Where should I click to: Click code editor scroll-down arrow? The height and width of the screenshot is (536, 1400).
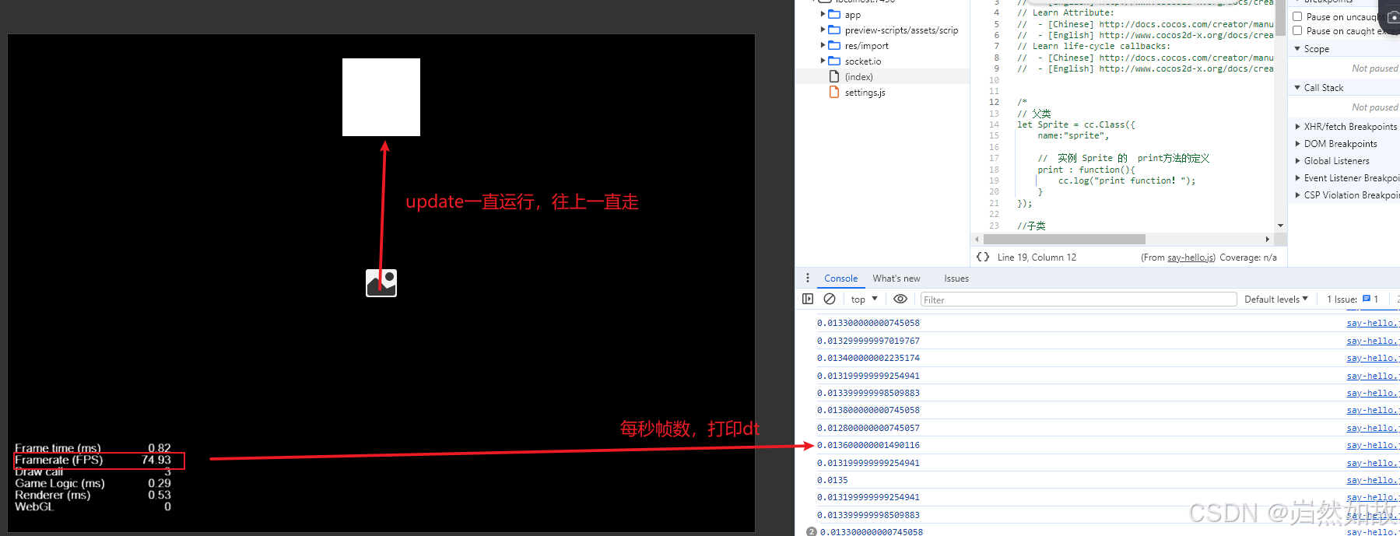pos(1280,226)
